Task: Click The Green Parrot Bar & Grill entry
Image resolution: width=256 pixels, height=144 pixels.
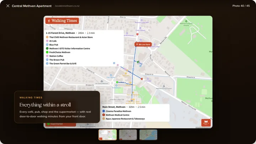Action: click(x=63, y=64)
